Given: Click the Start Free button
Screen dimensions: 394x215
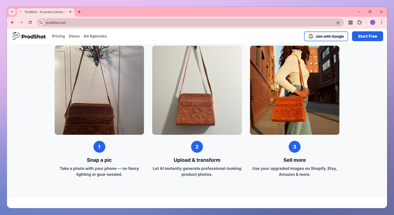Looking at the screenshot, I should click(x=367, y=36).
